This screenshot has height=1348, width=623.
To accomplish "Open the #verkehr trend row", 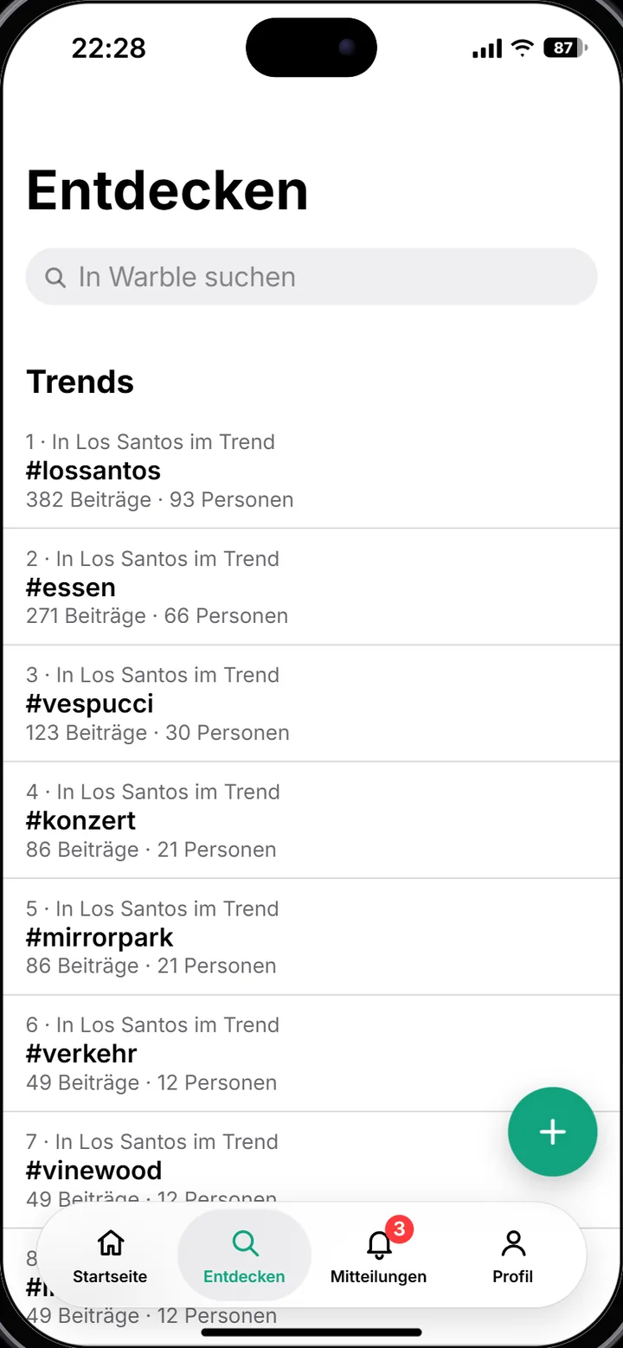I will (311, 1054).
